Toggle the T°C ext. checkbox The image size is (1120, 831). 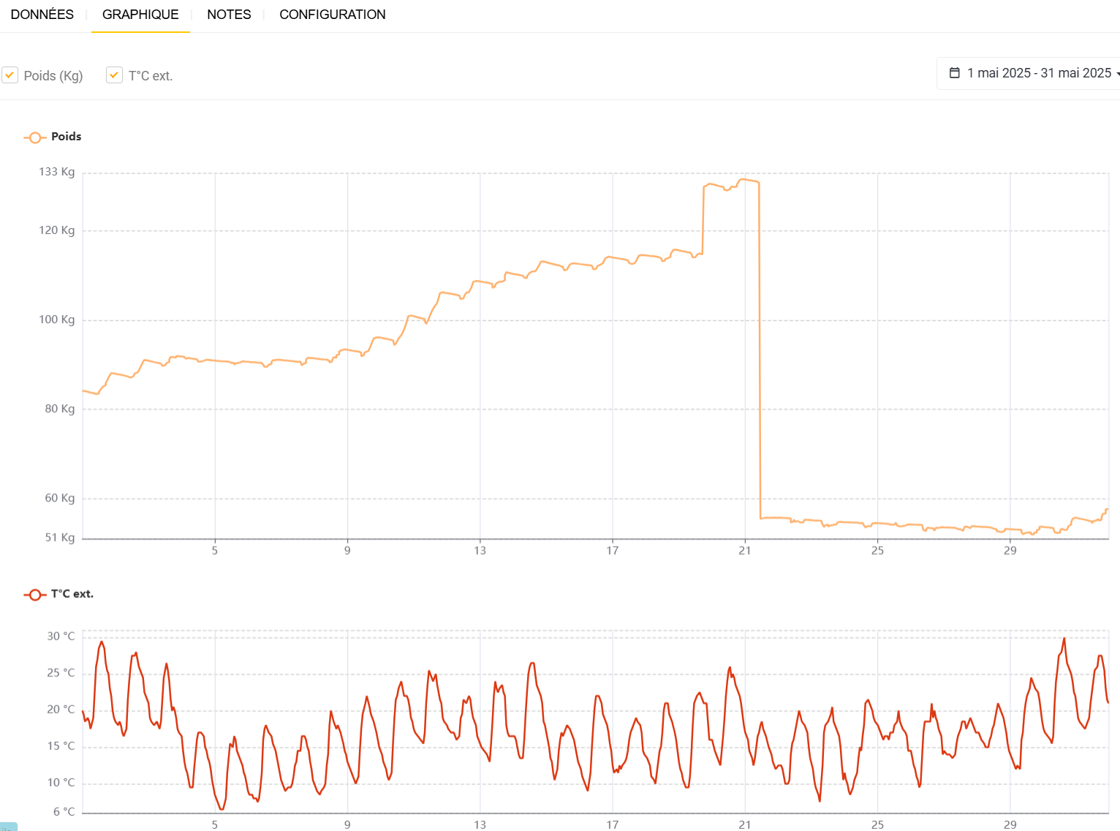(x=114, y=75)
